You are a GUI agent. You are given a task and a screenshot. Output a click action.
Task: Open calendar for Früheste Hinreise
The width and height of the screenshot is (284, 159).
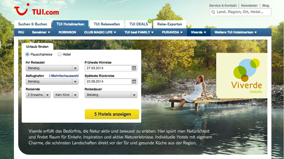pos(134,68)
